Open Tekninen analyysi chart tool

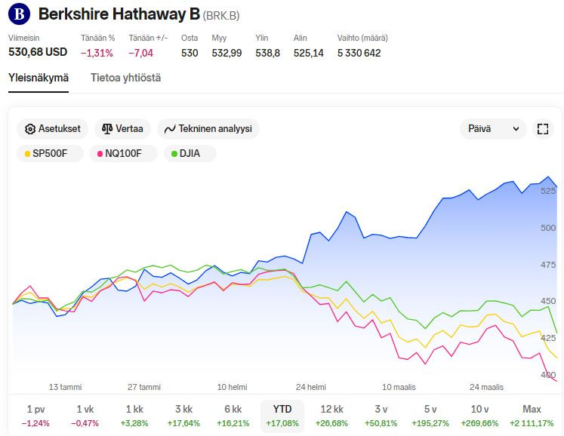coord(208,129)
